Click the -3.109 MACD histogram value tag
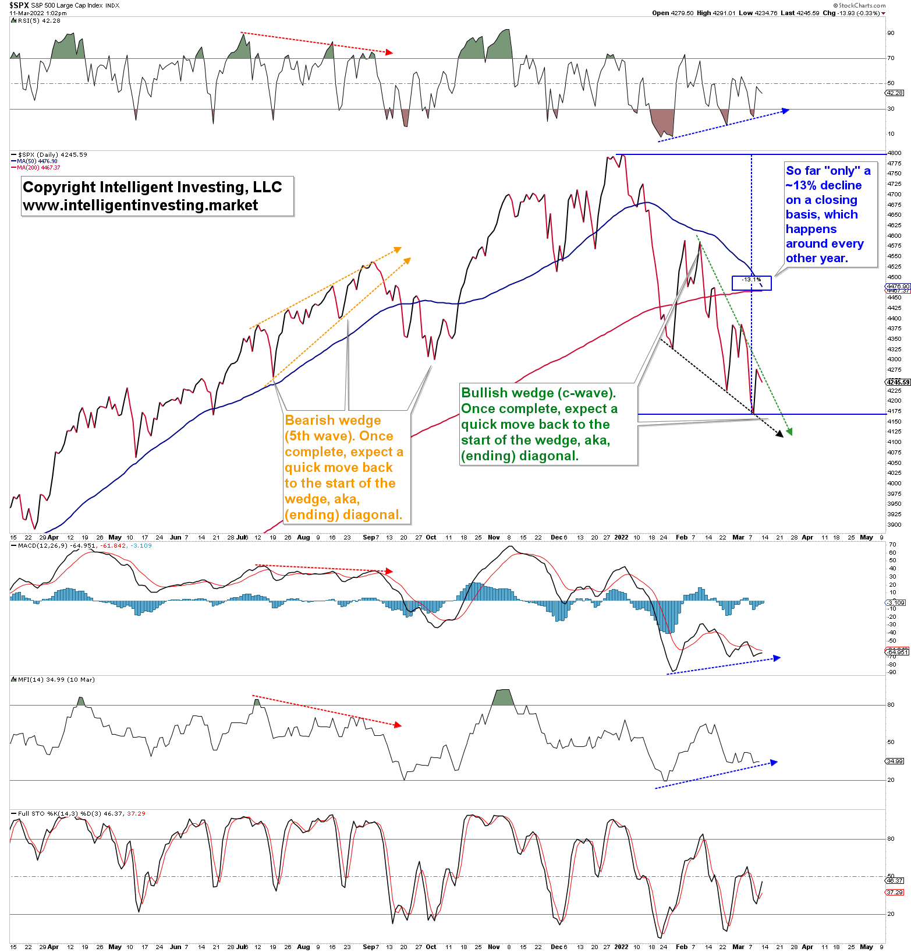This screenshot has width=911, height=952. click(x=896, y=602)
